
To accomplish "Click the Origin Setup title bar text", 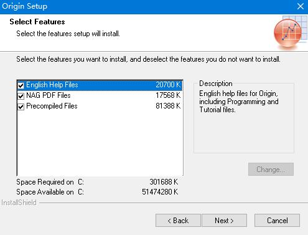I will (x=24, y=6).
